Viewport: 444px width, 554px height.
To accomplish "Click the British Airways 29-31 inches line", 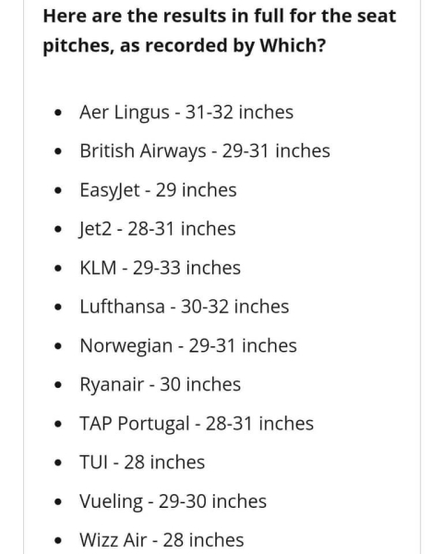I will tap(205, 151).
